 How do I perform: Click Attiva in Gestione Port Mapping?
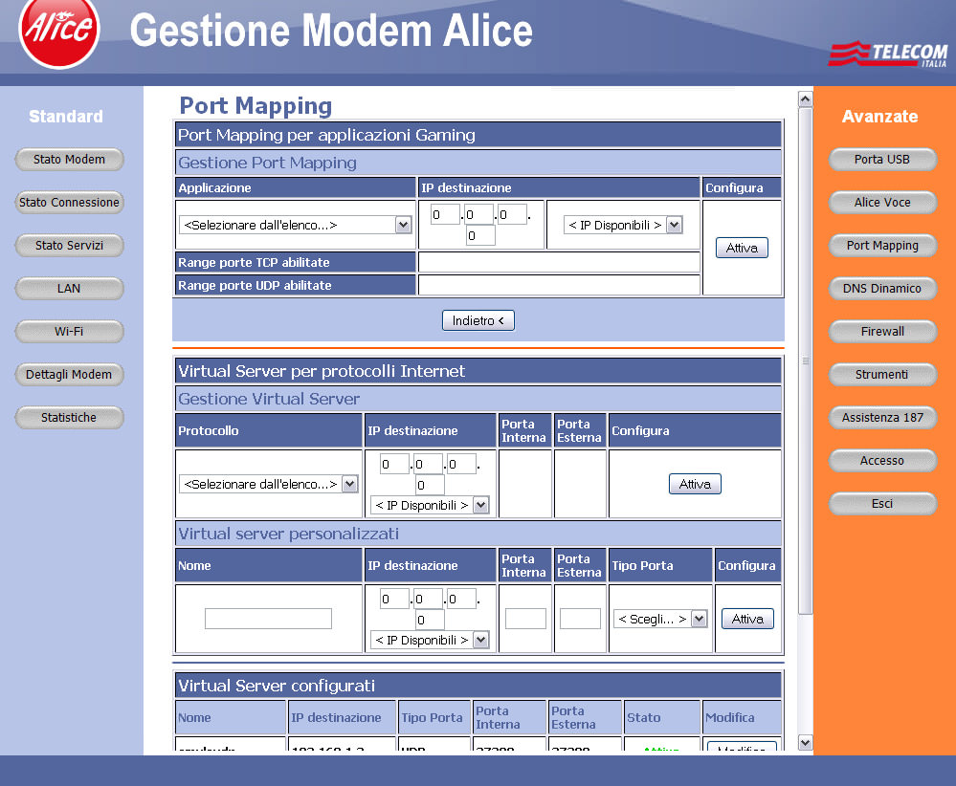(x=742, y=248)
